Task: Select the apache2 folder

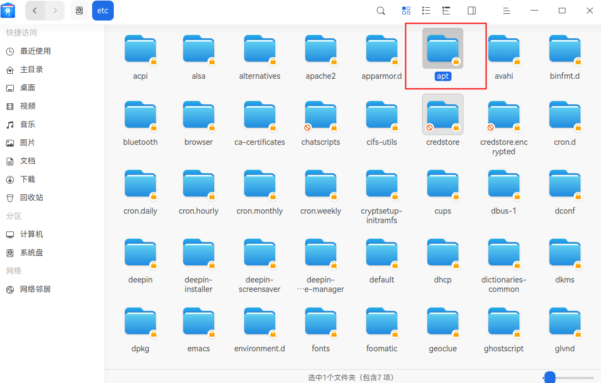Action: coord(320,58)
